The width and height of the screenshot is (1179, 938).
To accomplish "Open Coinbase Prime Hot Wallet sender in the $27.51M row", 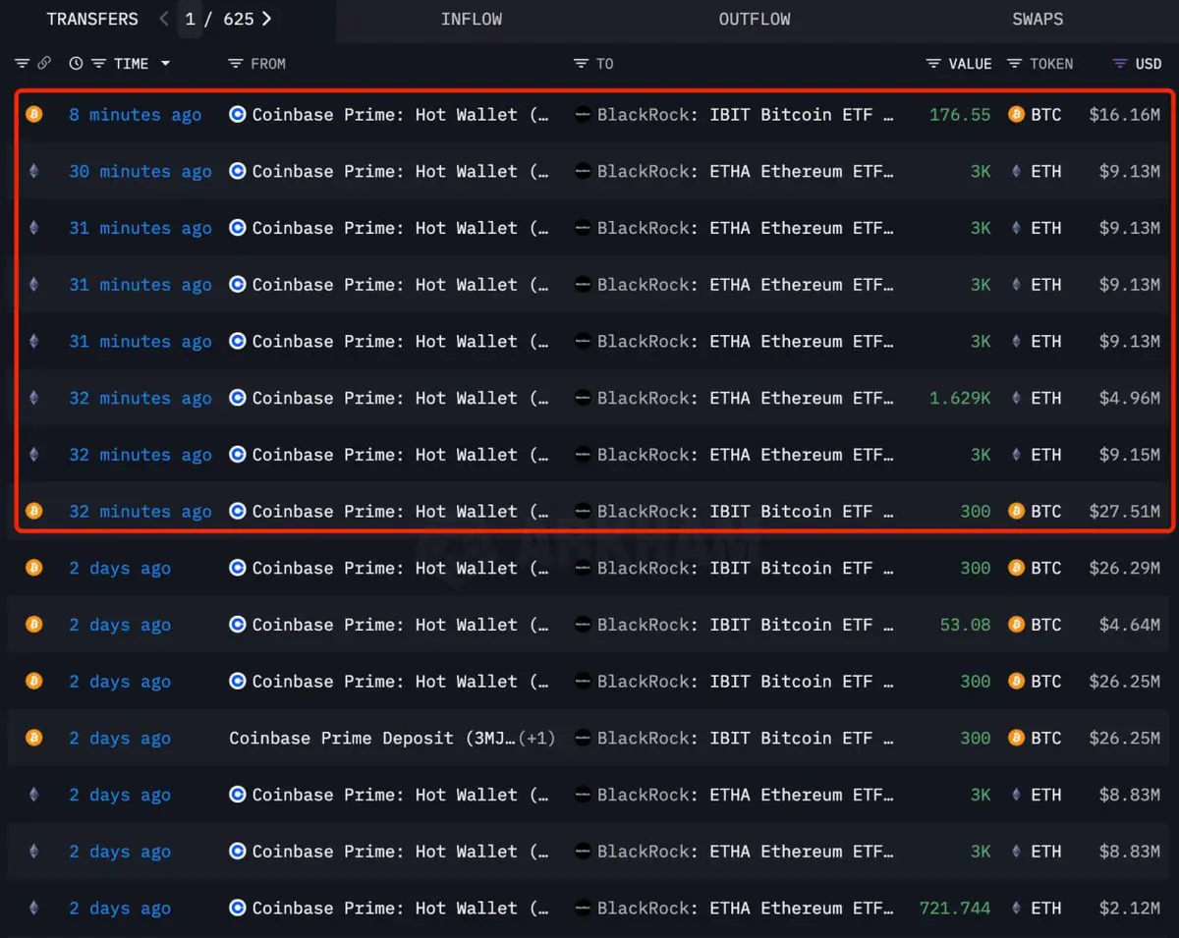I will (x=401, y=512).
